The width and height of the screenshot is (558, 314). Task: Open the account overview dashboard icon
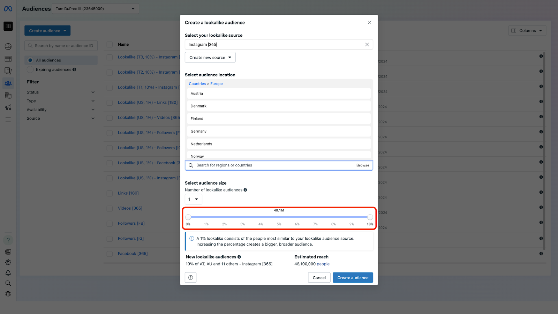[8, 46]
